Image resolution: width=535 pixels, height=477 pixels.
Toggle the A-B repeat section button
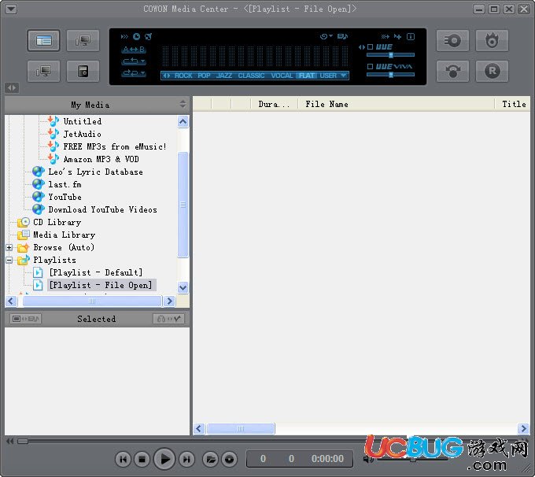(134, 50)
